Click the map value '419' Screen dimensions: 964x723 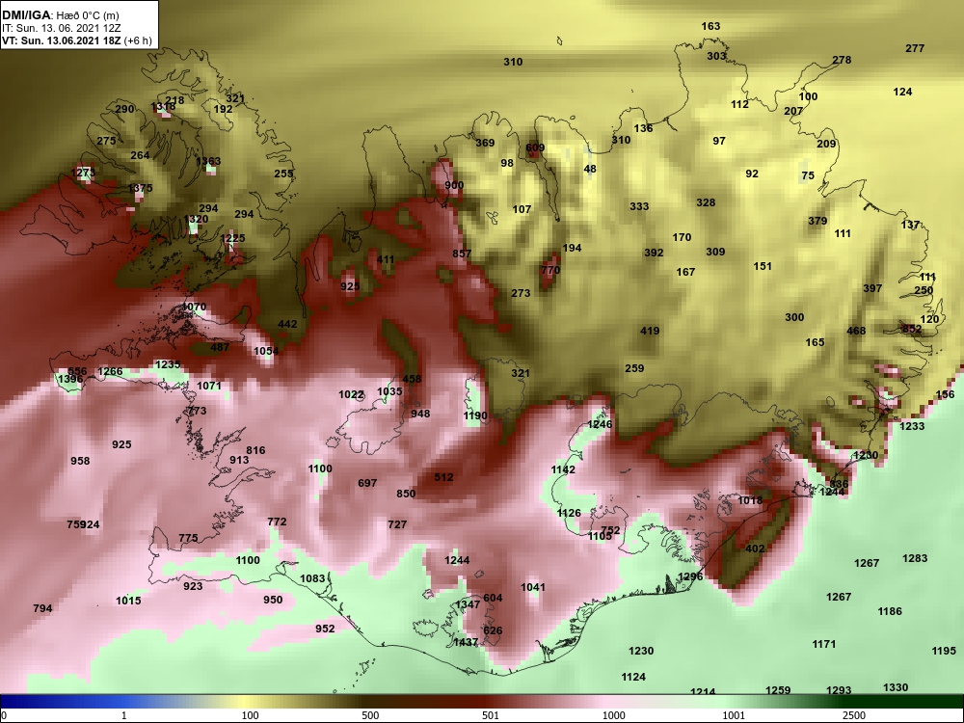[x=650, y=331]
